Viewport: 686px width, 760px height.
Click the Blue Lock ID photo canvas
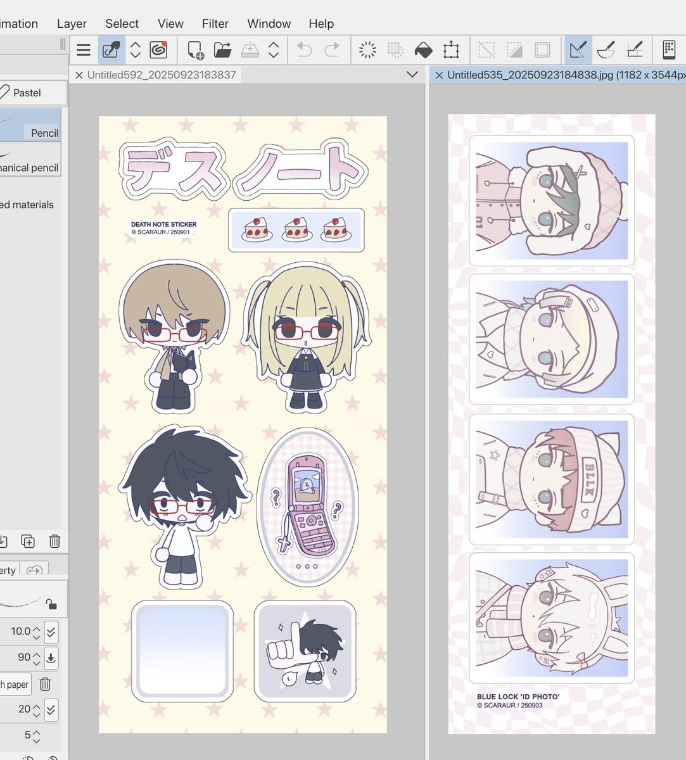(552, 424)
